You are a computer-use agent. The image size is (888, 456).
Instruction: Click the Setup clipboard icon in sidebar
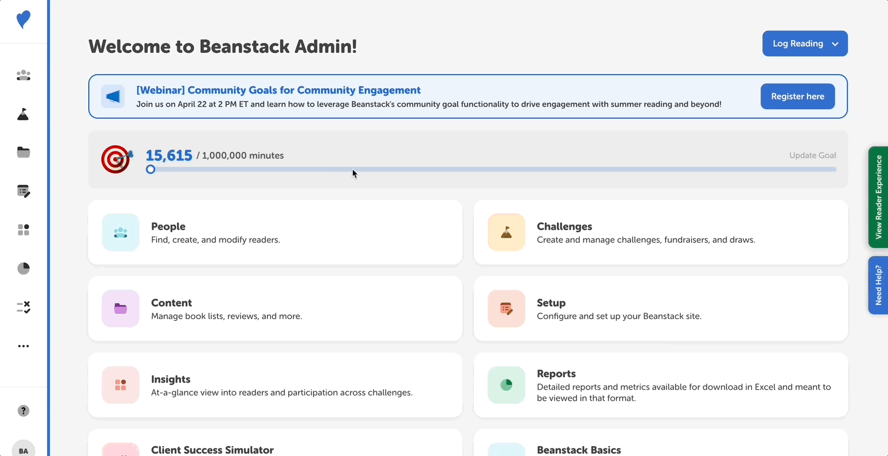pos(23,191)
